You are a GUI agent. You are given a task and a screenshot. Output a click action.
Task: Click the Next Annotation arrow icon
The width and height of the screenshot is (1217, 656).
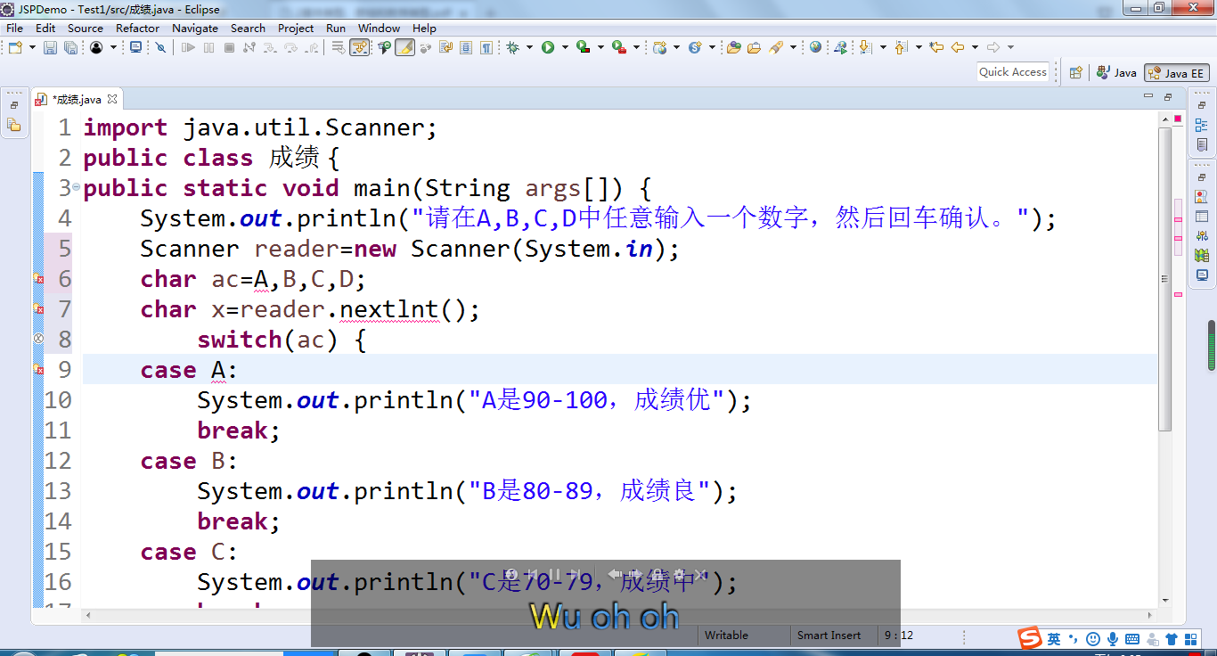point(865,47)
